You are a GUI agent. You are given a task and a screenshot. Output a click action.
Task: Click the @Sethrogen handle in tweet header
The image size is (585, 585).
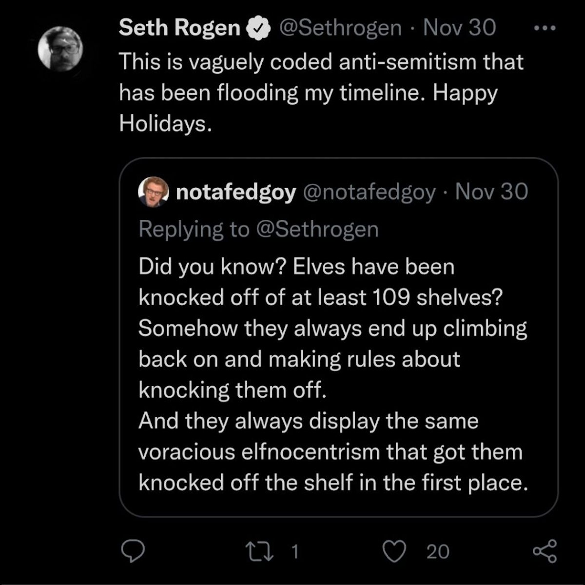340,28
